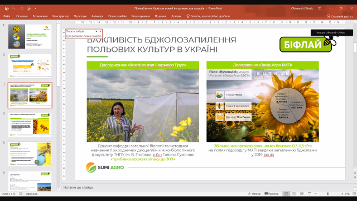Click the «прибавка врожаю ріпаку до 30%» text
This screenshot has width=357, height=201.
click(x=143, y=159)
